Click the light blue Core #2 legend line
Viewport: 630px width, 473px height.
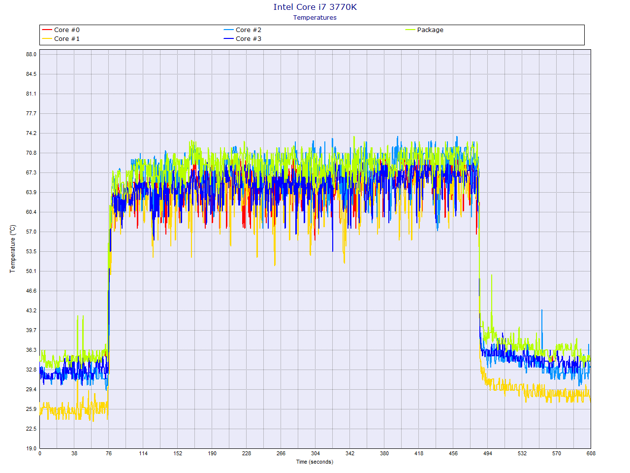[228, 30]
